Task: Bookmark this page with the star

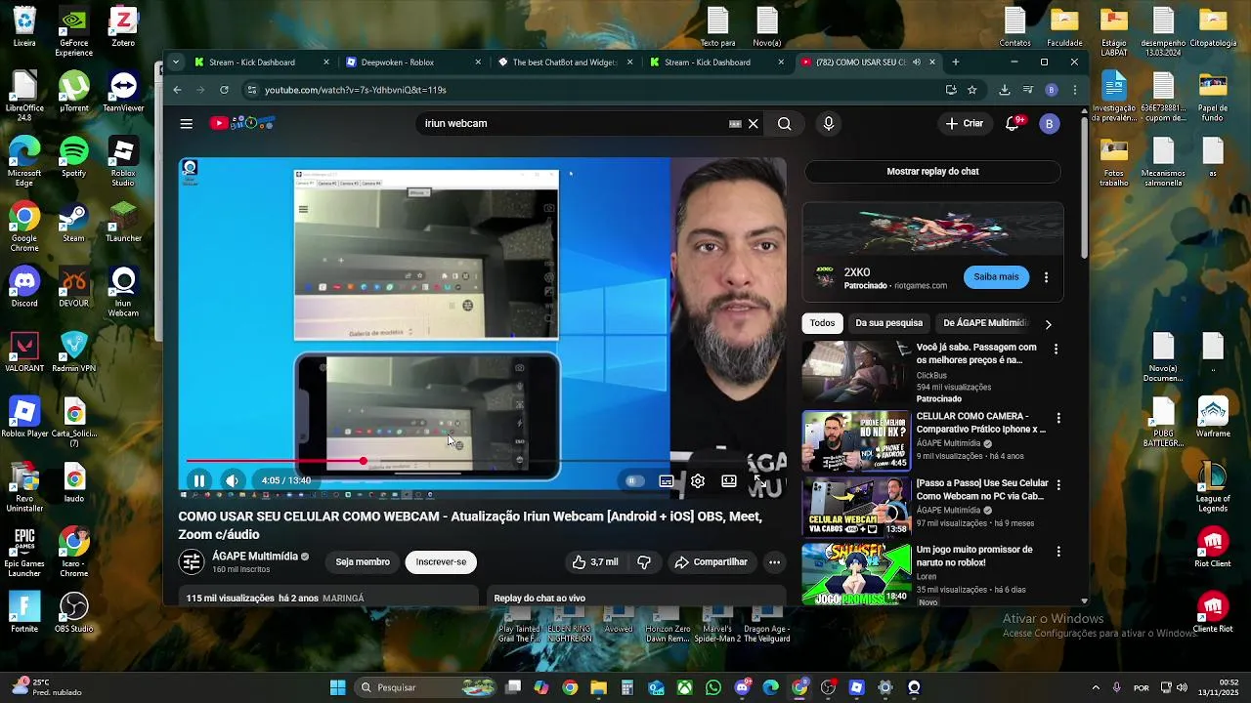Action: 971,90
